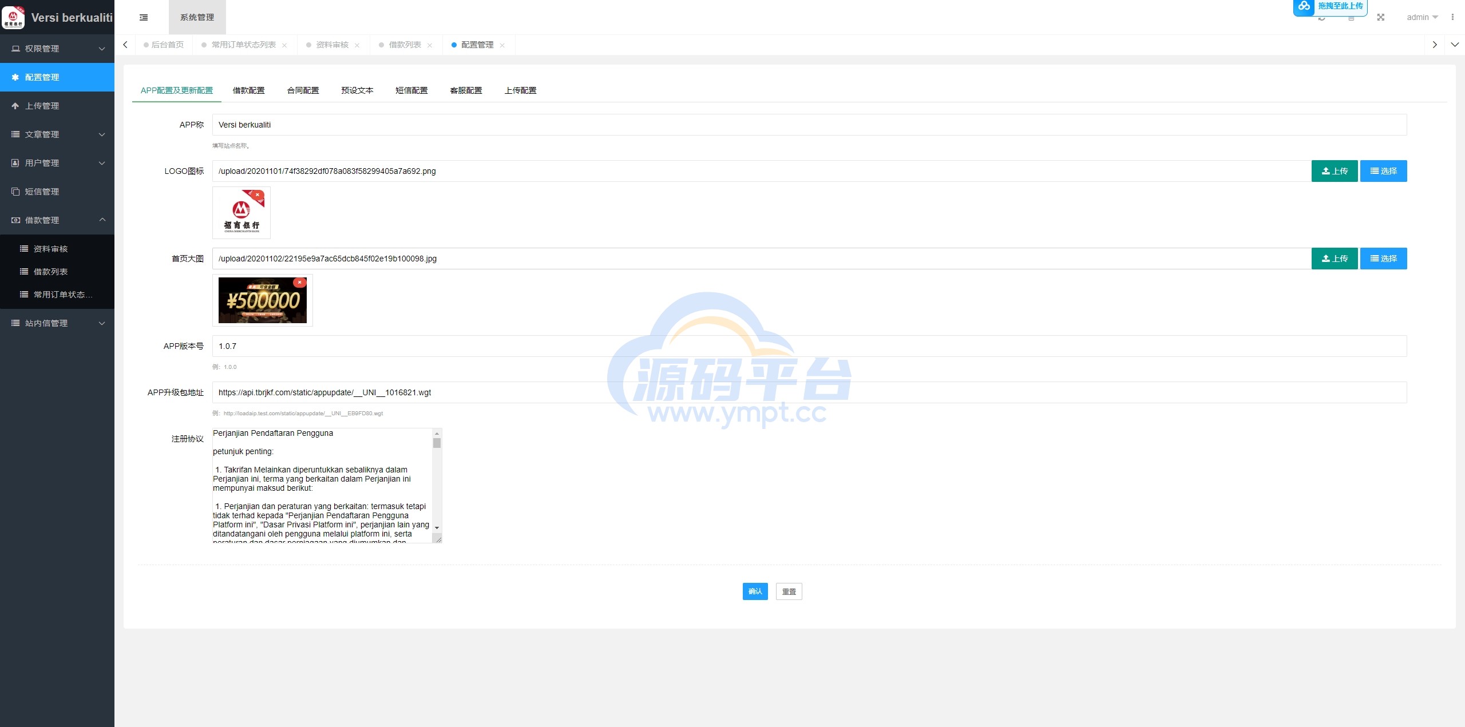Screen dimensions: 1465x727
Task: Focus the APP版本号 input field
Action: click(809, 346)
